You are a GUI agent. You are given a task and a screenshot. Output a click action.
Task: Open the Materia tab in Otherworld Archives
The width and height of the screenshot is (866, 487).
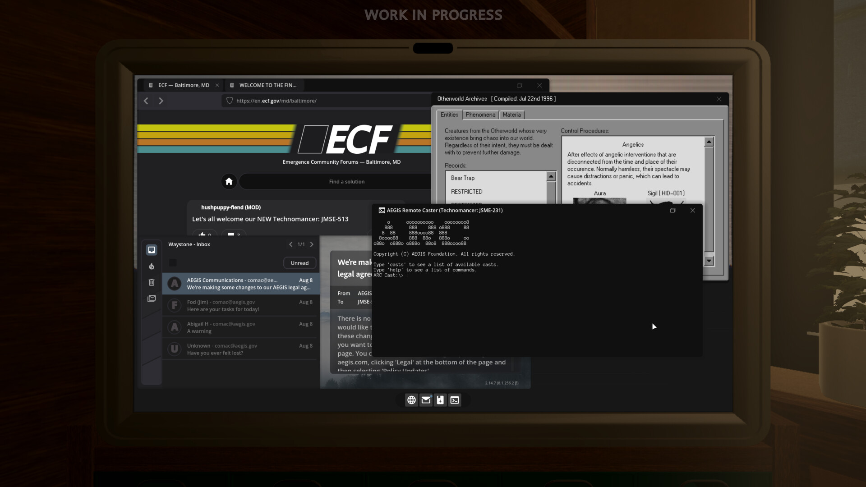511,115
